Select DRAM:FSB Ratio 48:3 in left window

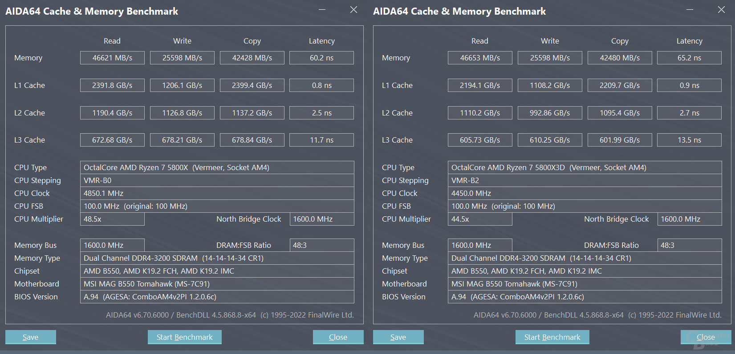pos(322,245)
